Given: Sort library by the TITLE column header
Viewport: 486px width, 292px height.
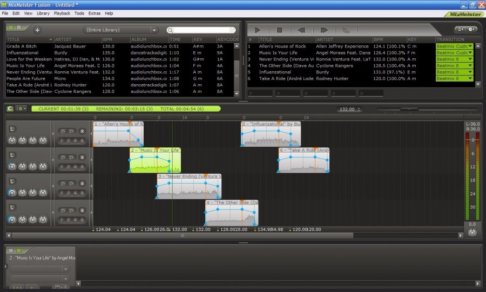Looking at the screenshot, I should tap(30, 39).
